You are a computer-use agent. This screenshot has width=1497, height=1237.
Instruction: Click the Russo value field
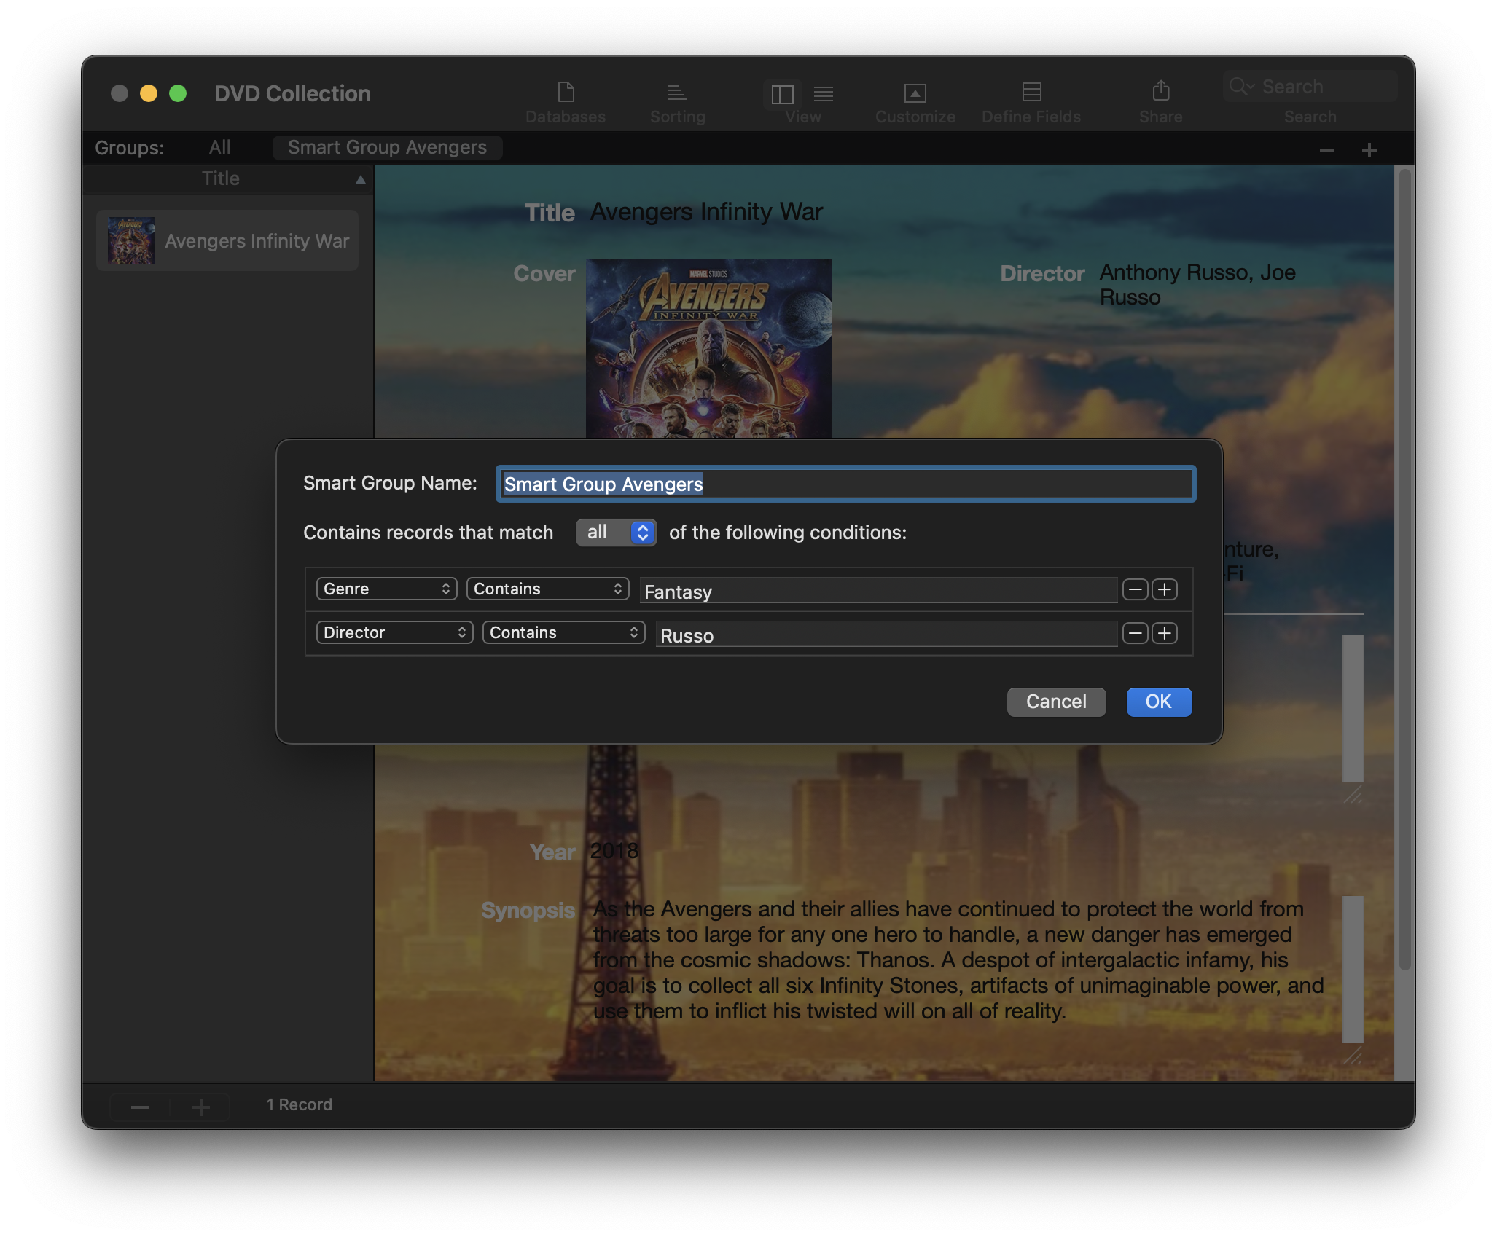tap(886, 635)
